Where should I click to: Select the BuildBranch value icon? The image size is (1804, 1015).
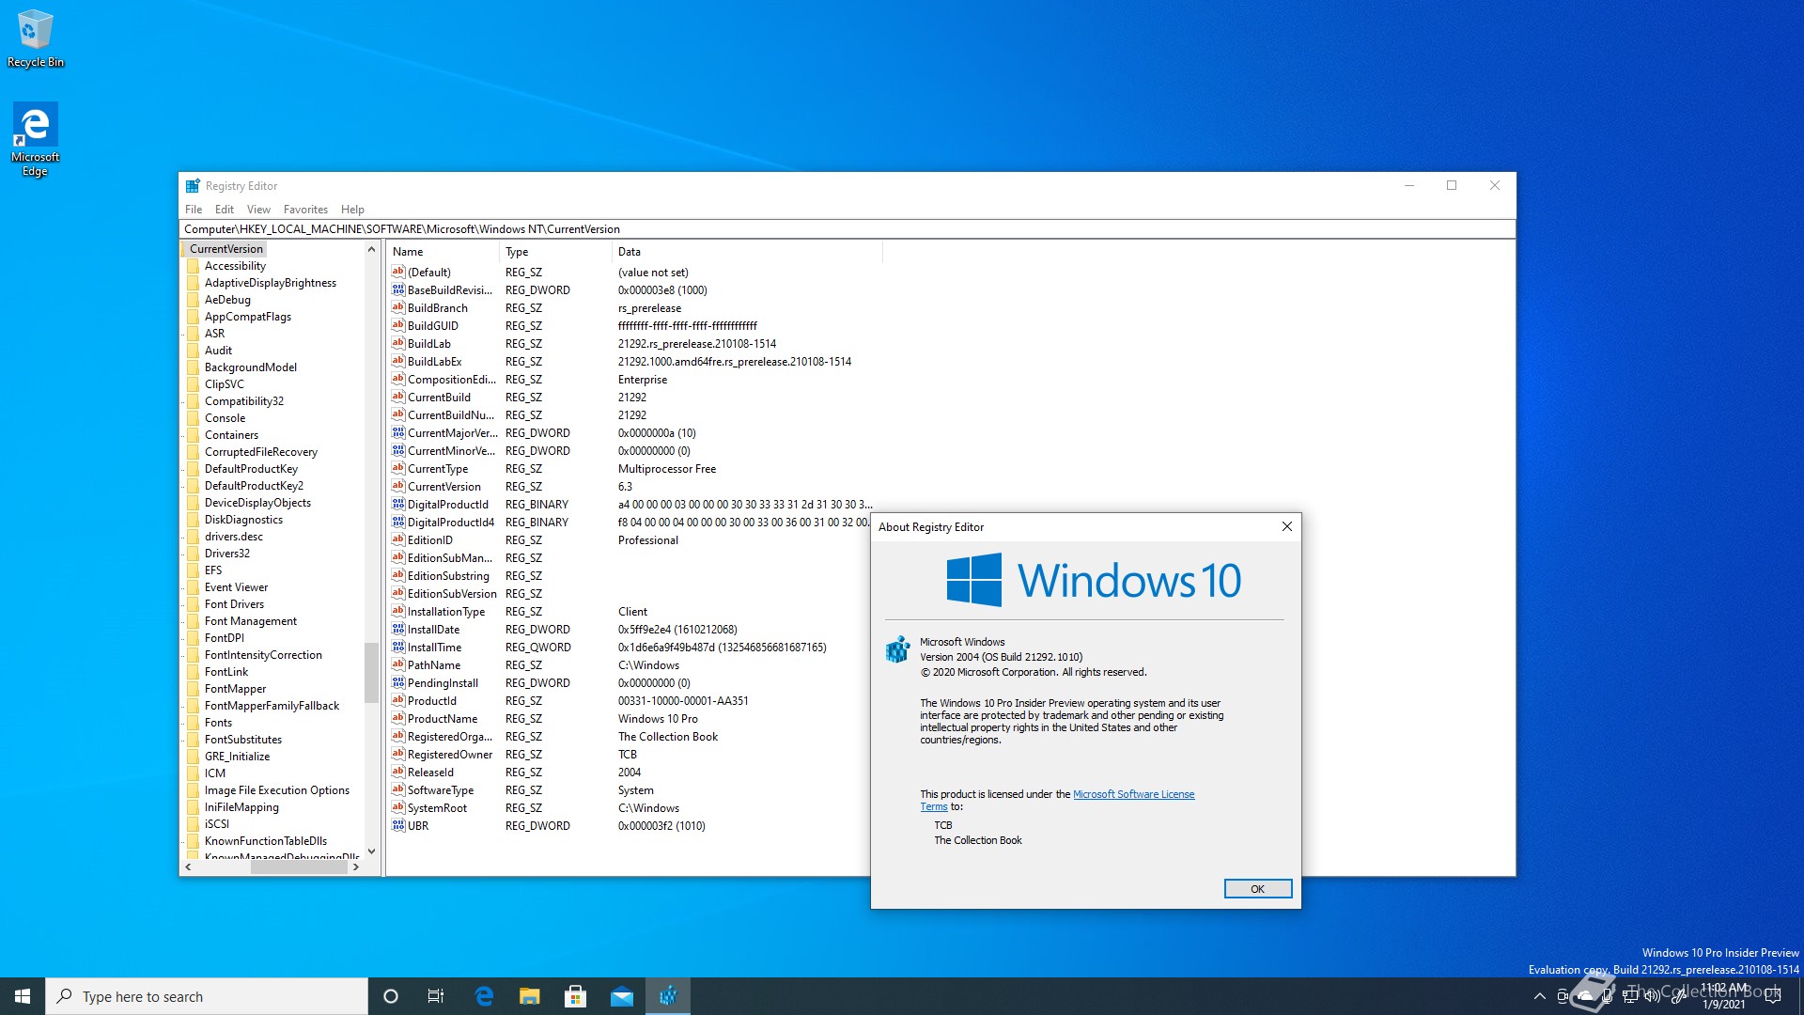pyautogui.click(x=398, y=308)
